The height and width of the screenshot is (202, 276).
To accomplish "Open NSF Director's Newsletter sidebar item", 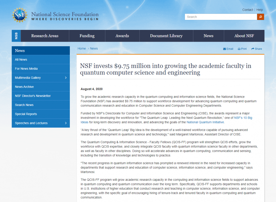I will click(41, 96).
